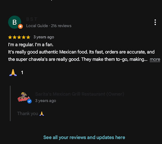162x144 pixels.
Task: Click the praying emoji in owner reply
Action: point(42,114)
